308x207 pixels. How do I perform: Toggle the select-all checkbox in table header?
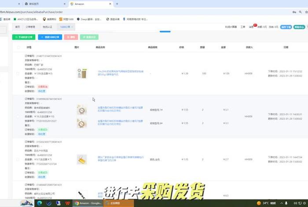click(18, 47)
